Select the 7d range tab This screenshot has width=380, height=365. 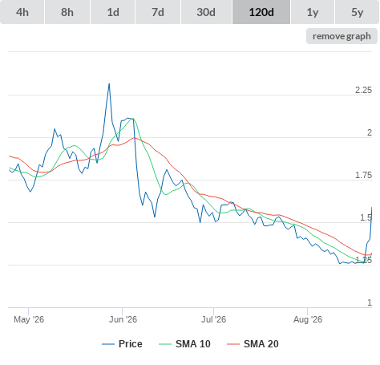point(158,12)
